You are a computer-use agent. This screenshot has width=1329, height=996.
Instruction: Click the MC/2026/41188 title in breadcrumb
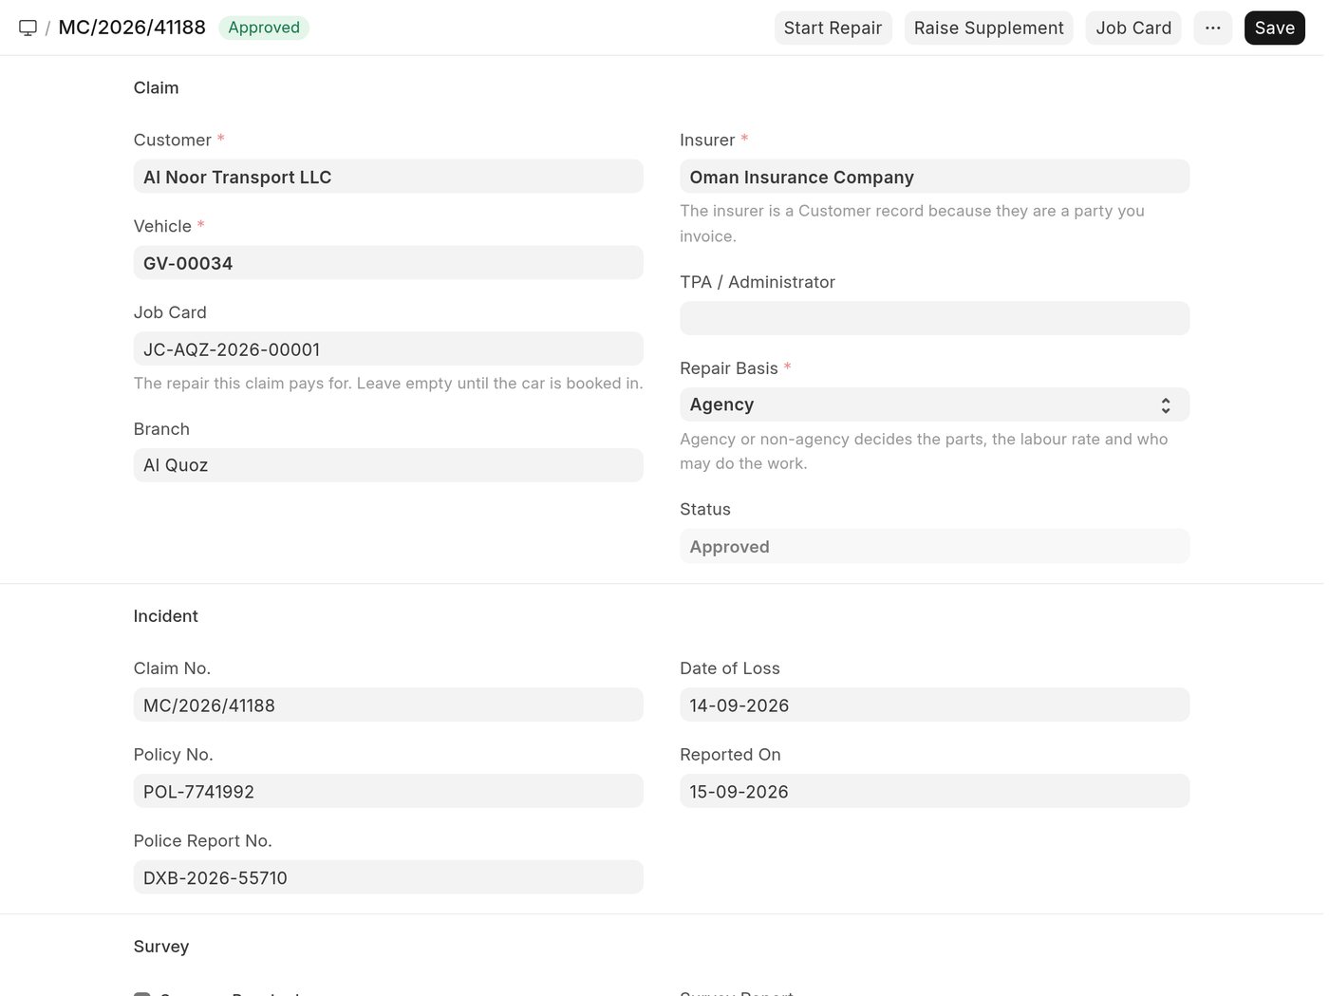click(132, 28)
